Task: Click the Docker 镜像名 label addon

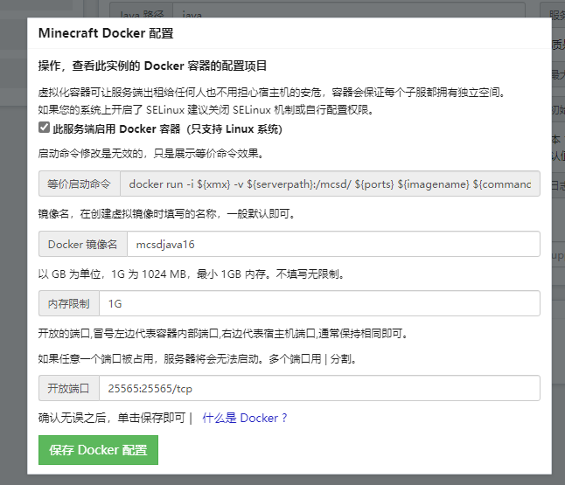Action: 82,244
